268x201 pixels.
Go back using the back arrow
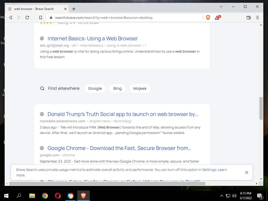tap(10, 18)
